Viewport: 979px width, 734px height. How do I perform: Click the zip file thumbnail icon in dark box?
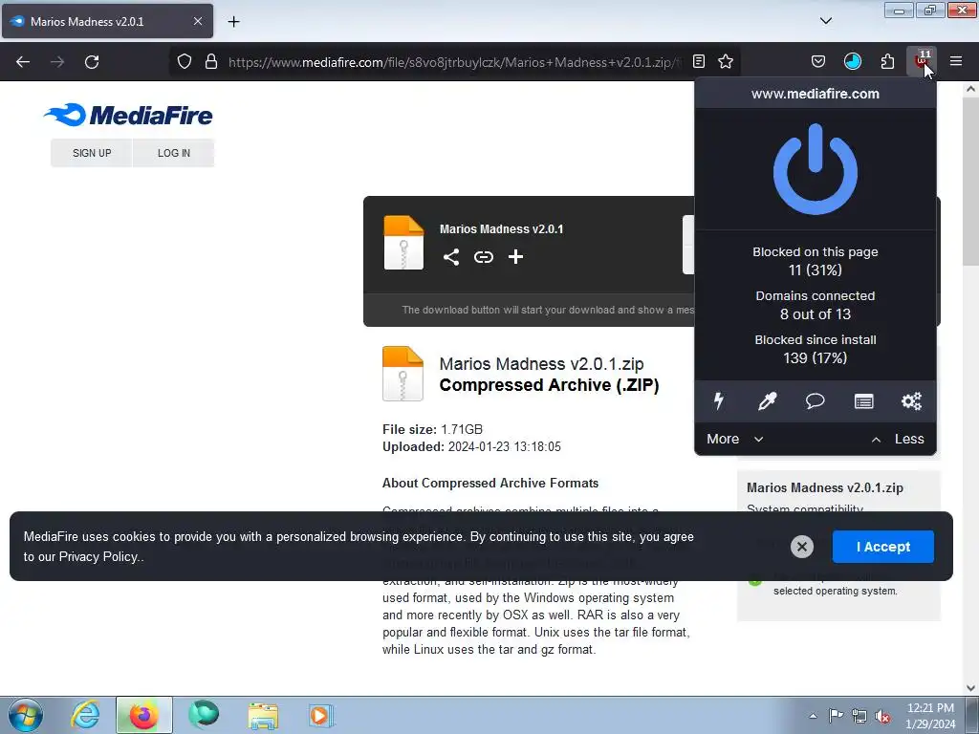(x=403, y=242)
